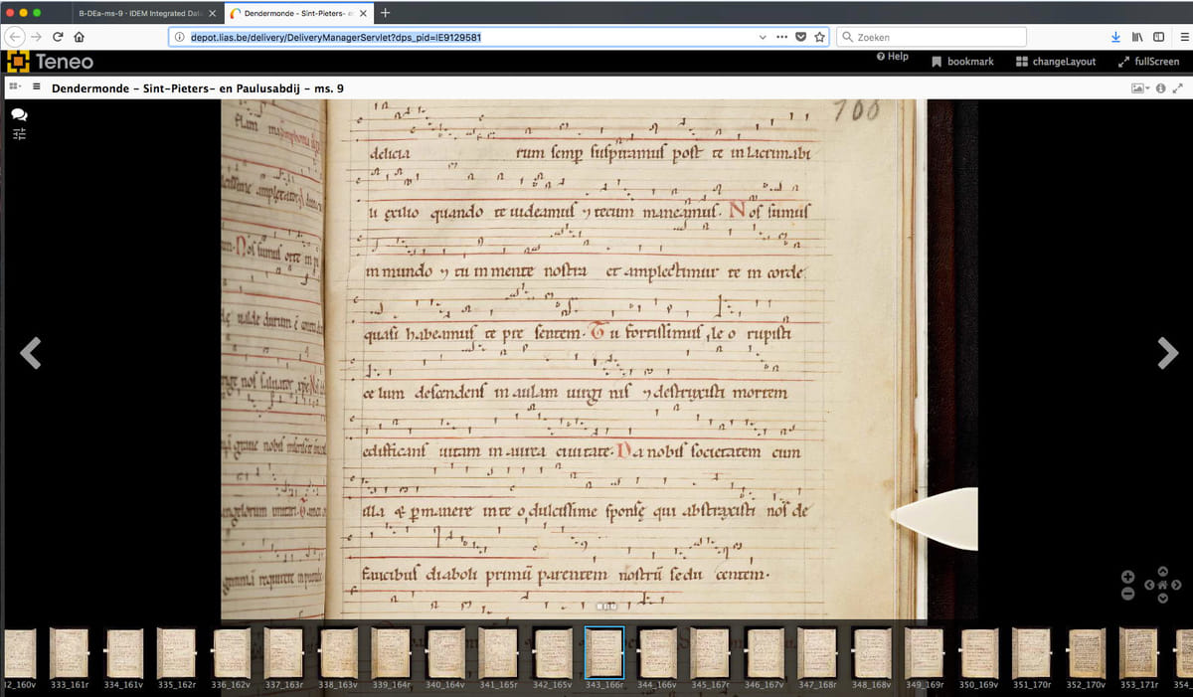
Task: Click the fullScreen button
Action: point(1148,62)
